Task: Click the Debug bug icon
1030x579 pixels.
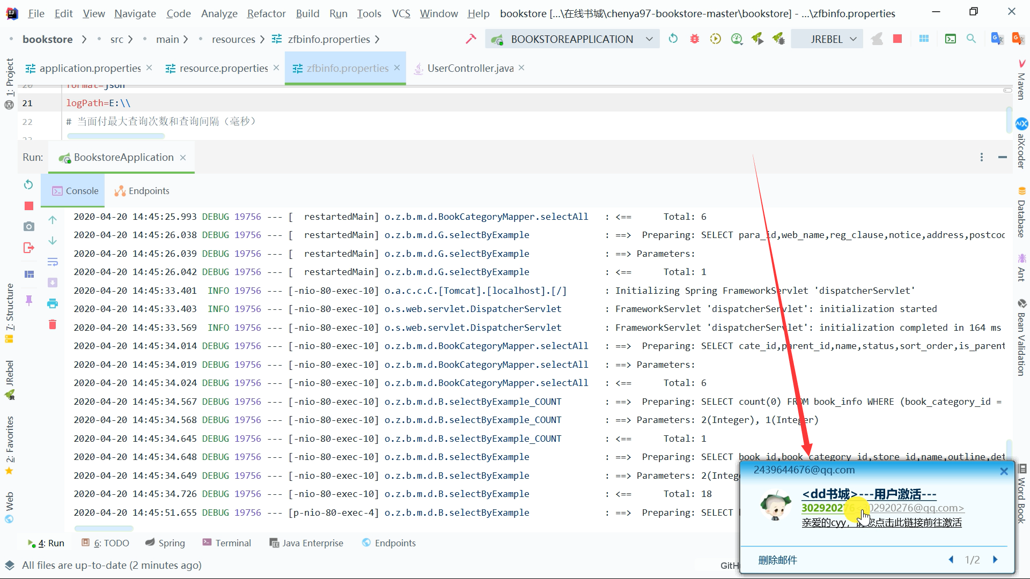Action: tap(694, 39)
